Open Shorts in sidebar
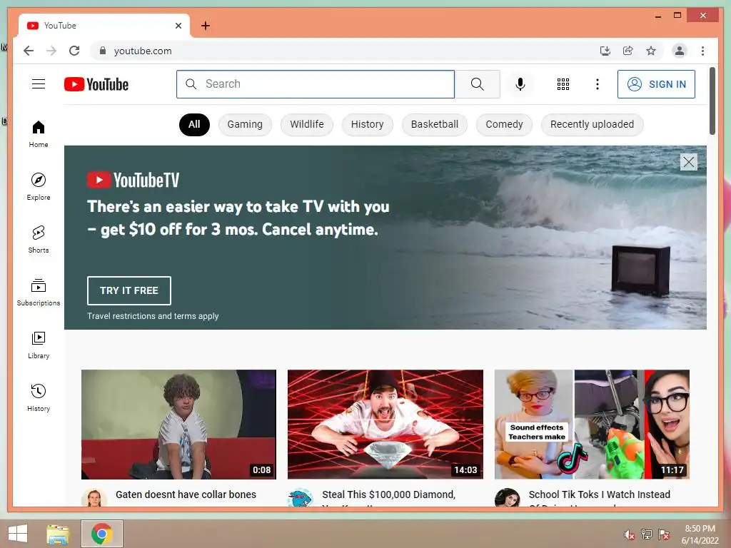 coord(39,240)
